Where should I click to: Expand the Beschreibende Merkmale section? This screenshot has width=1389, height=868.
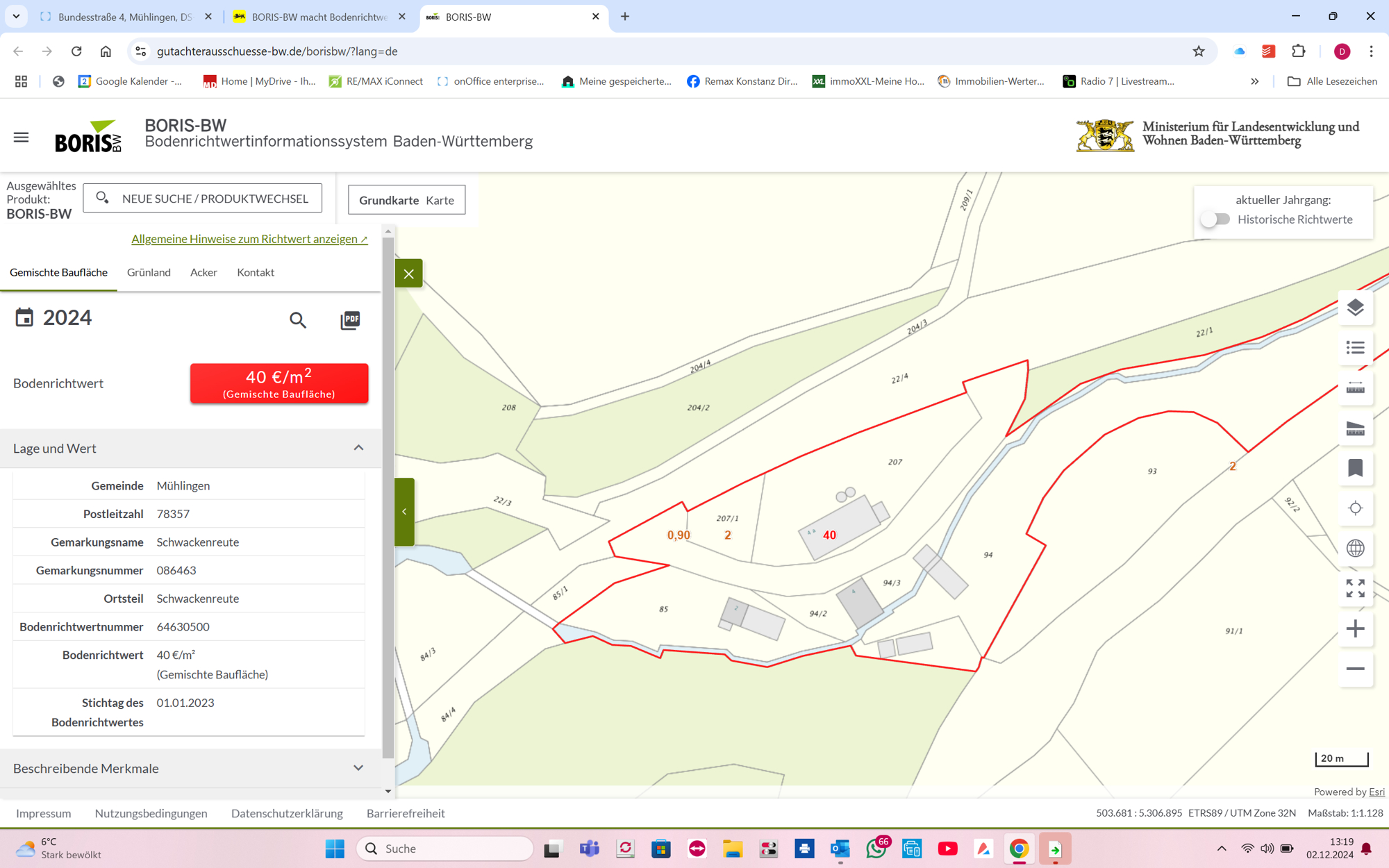coord(358,768)
